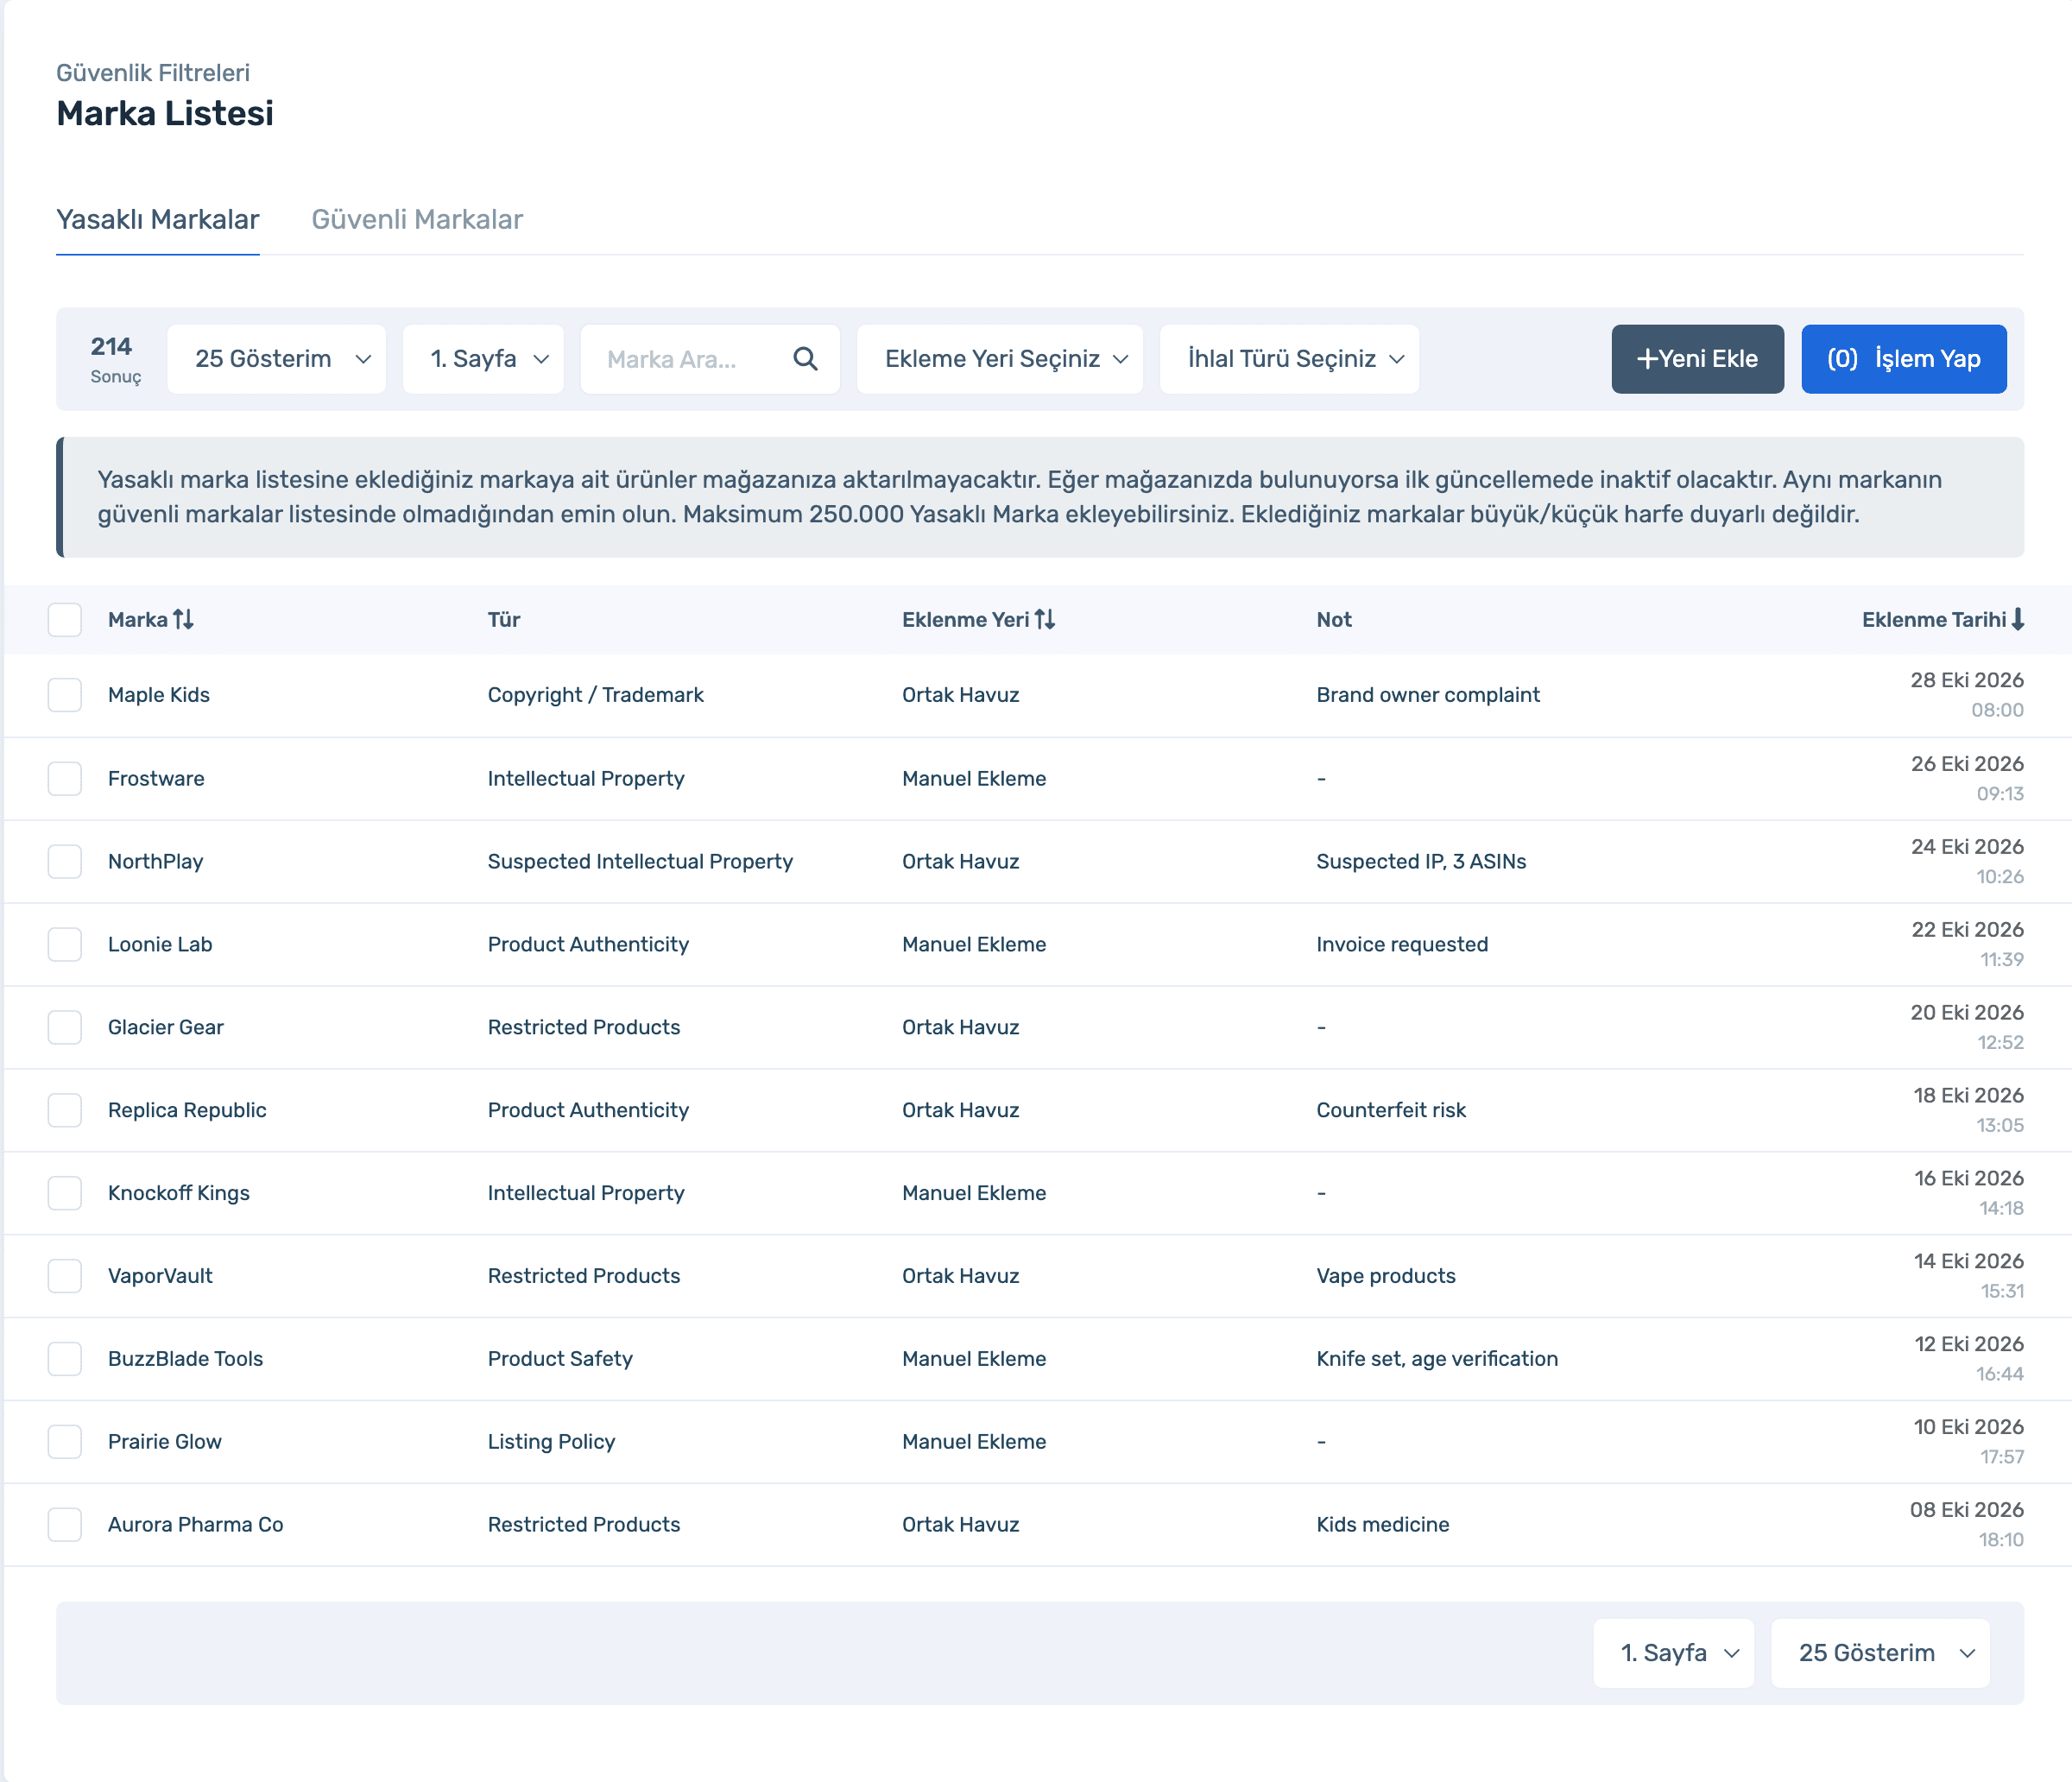The image size is (2072, 1782).
Task: Toggle the select-all header checkbox
Action: tap(65, 620)
